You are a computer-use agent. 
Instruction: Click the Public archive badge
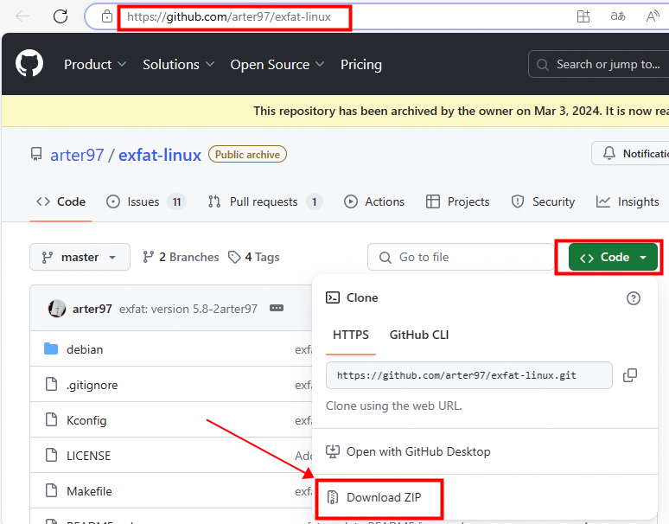click(247, 154)
